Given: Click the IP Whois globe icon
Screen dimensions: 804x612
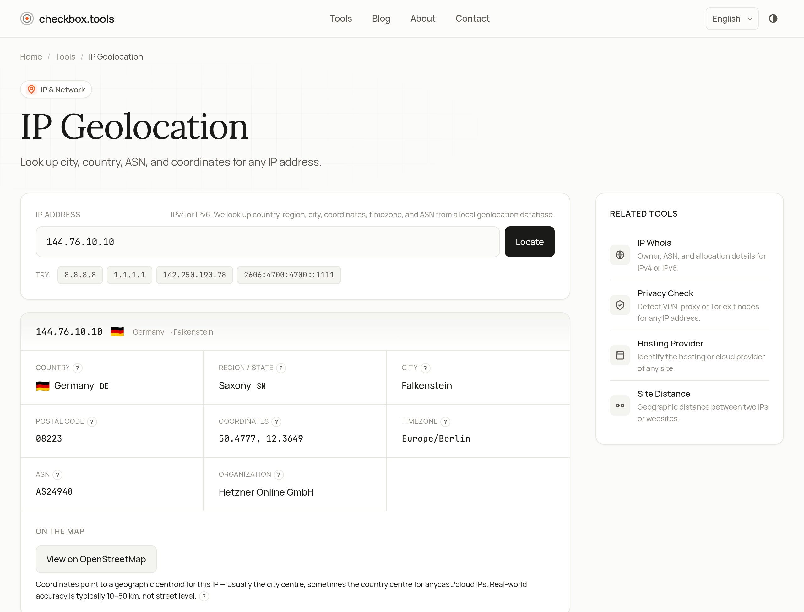Looking at the screenshot, I should coord(620,255).
